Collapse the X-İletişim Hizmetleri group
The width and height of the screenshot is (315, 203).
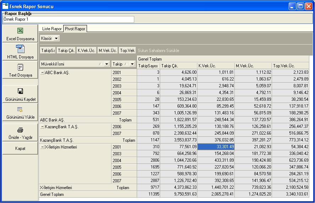tap(42, 147)
